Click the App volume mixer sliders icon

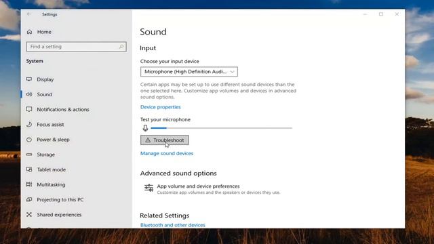(x=149, y=188)
